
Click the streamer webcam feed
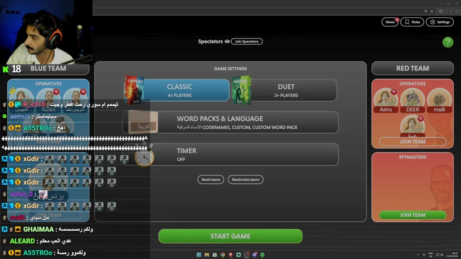click(46, 32)
